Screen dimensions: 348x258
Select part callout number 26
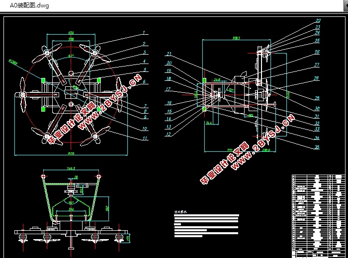(317, 52)
